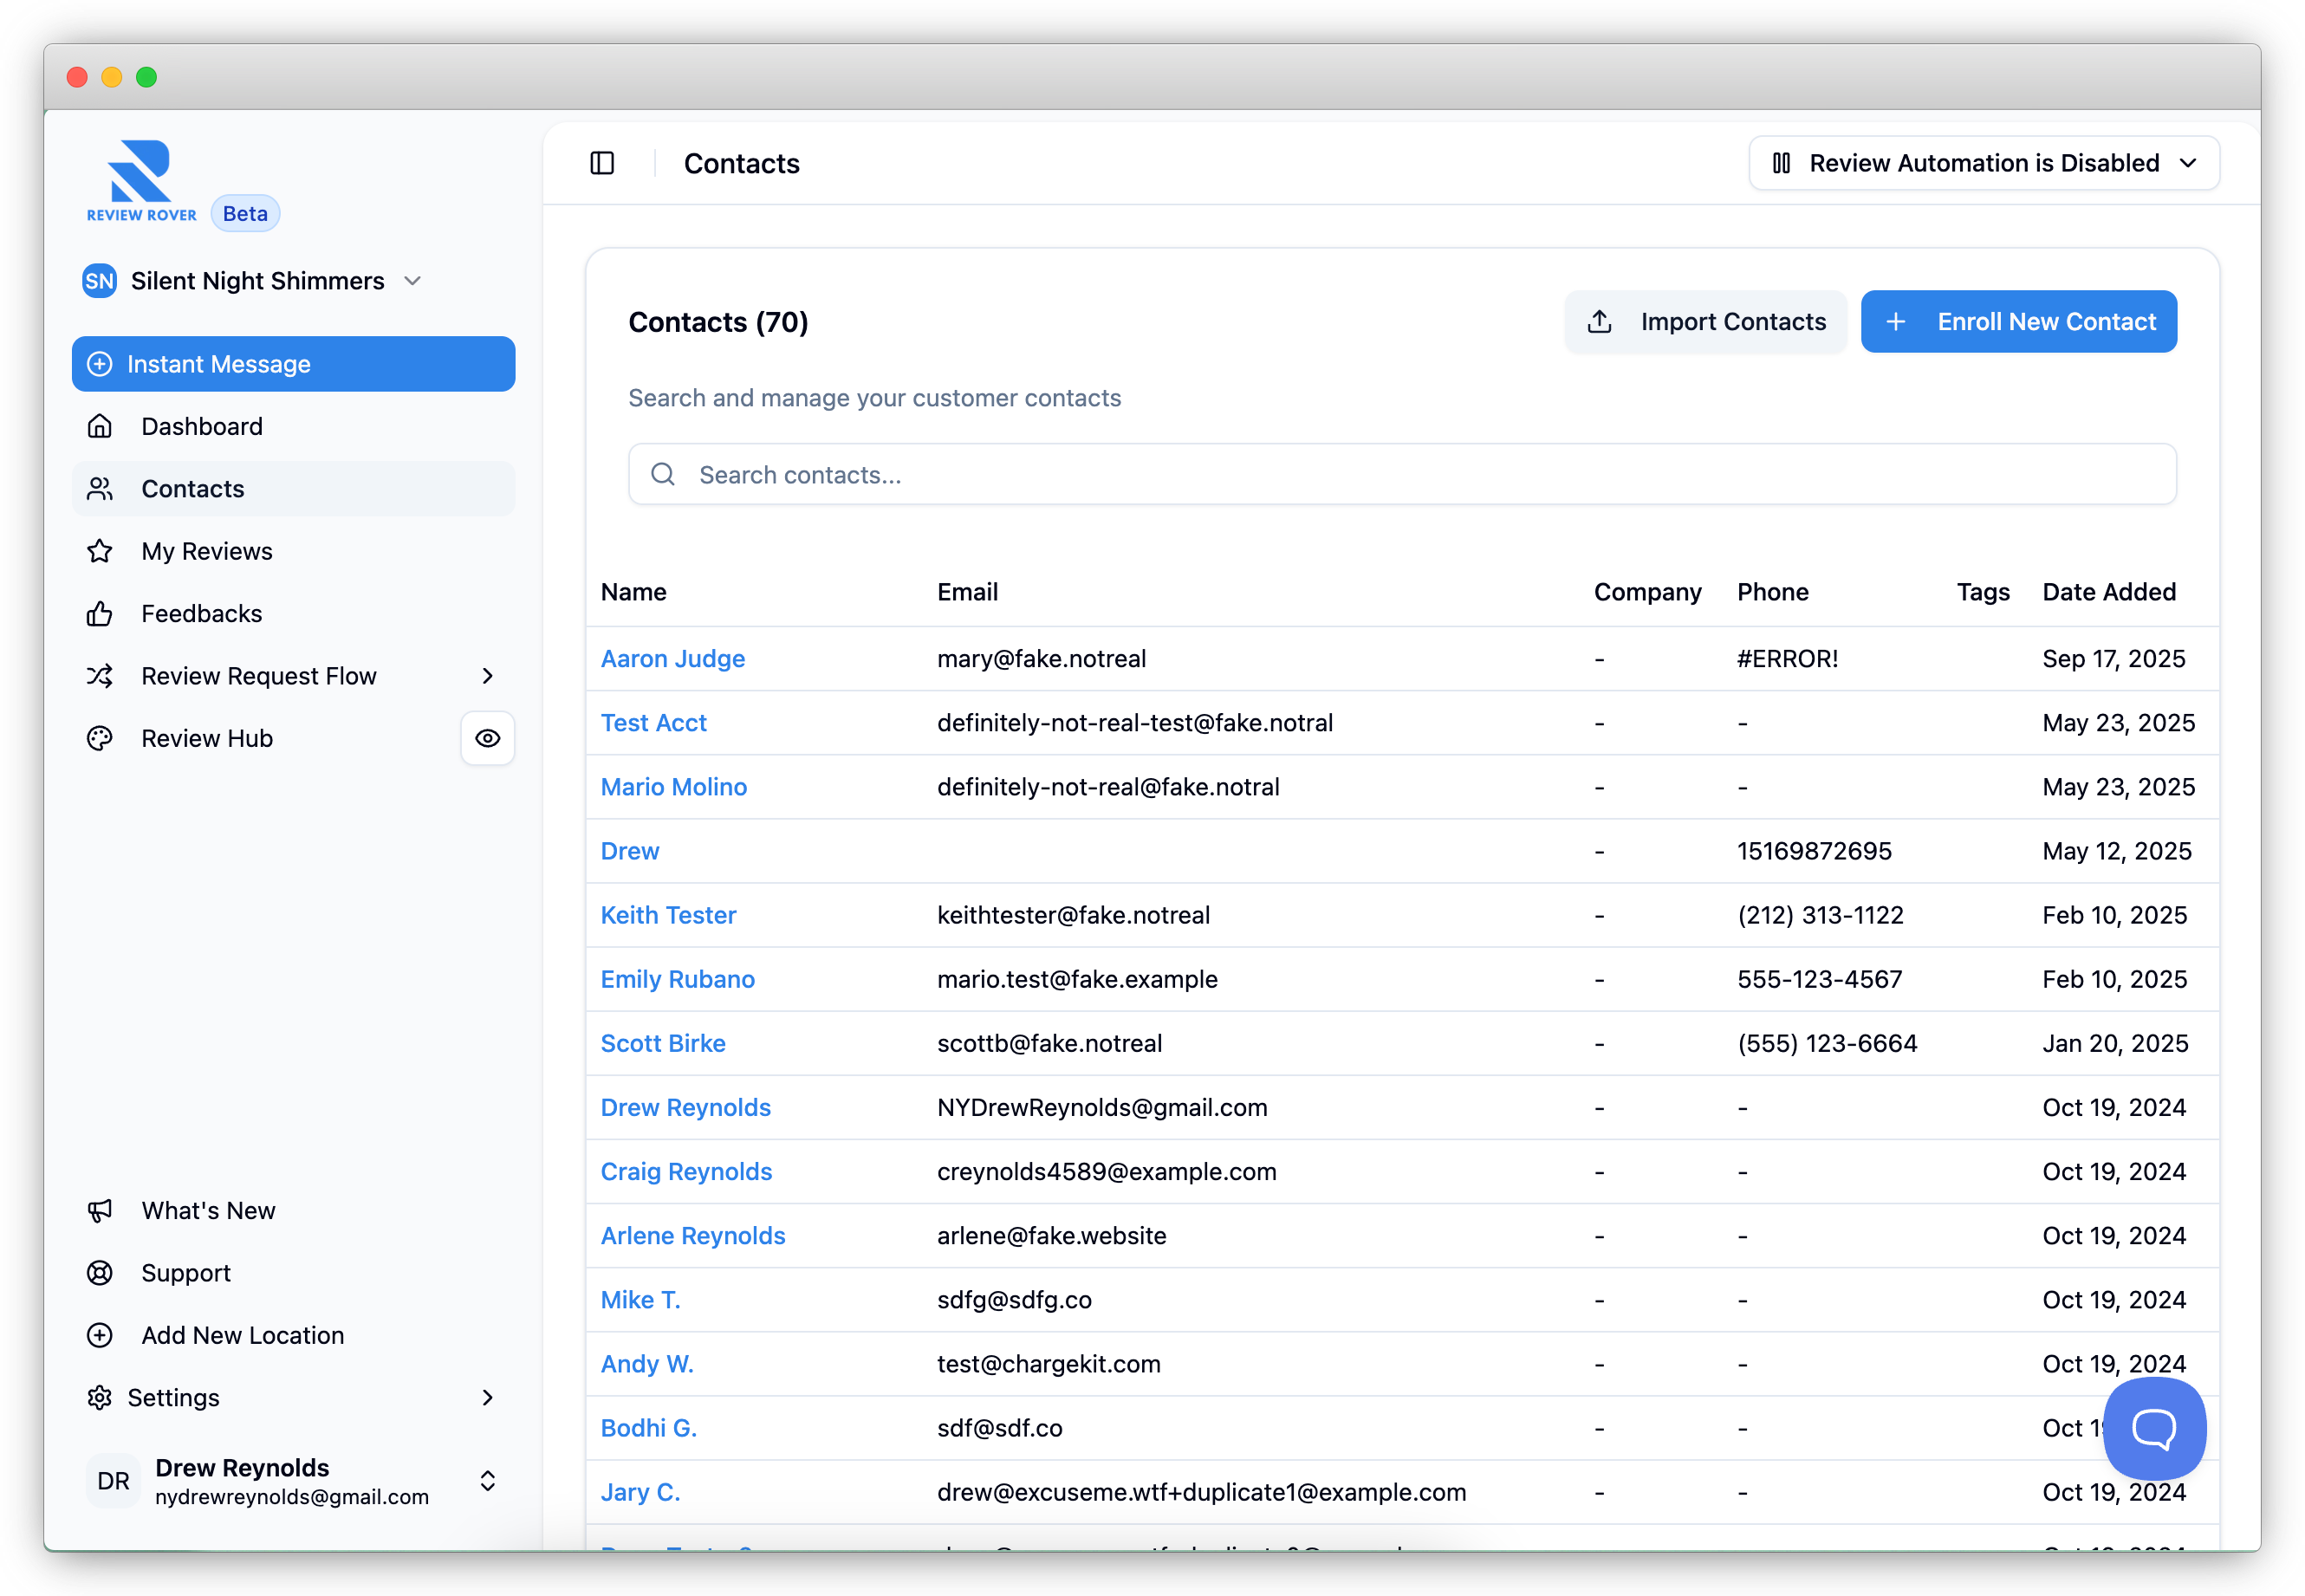Screen dimensions: 2305x1596
Task: Click the Support lifebuoy icon
Action: pyautogui.click(x=100, y=1273)
